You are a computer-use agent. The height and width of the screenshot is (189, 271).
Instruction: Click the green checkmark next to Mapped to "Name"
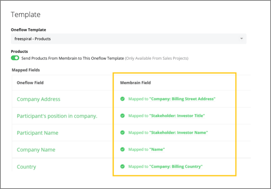tap(122, 149)
